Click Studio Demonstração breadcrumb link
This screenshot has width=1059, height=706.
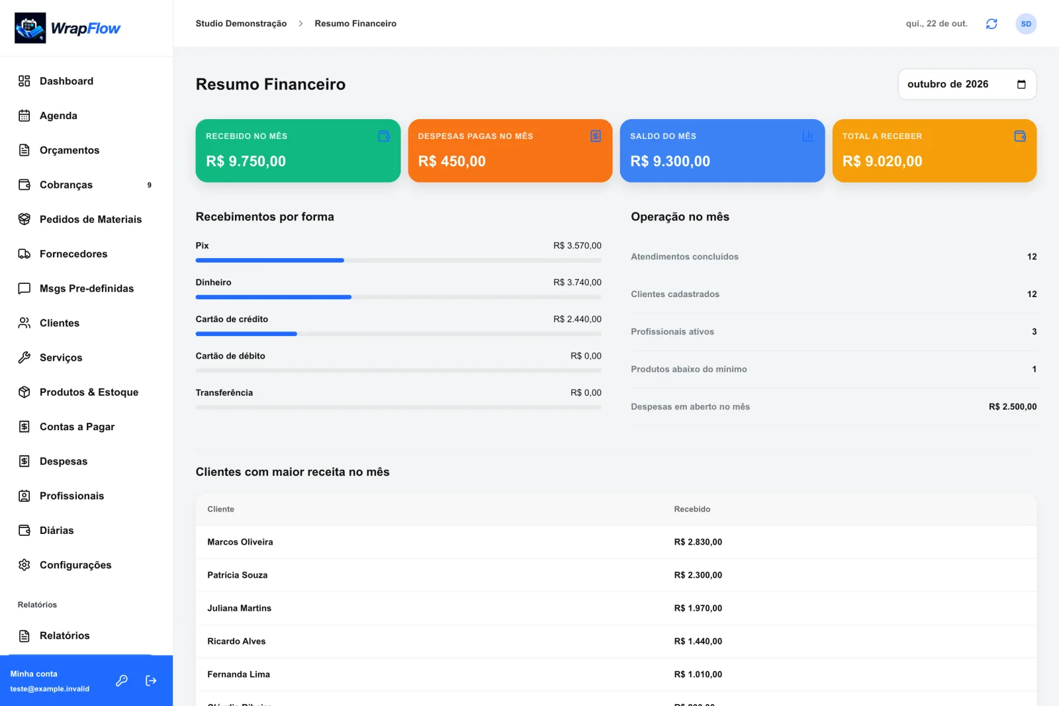tap(241, 23)
